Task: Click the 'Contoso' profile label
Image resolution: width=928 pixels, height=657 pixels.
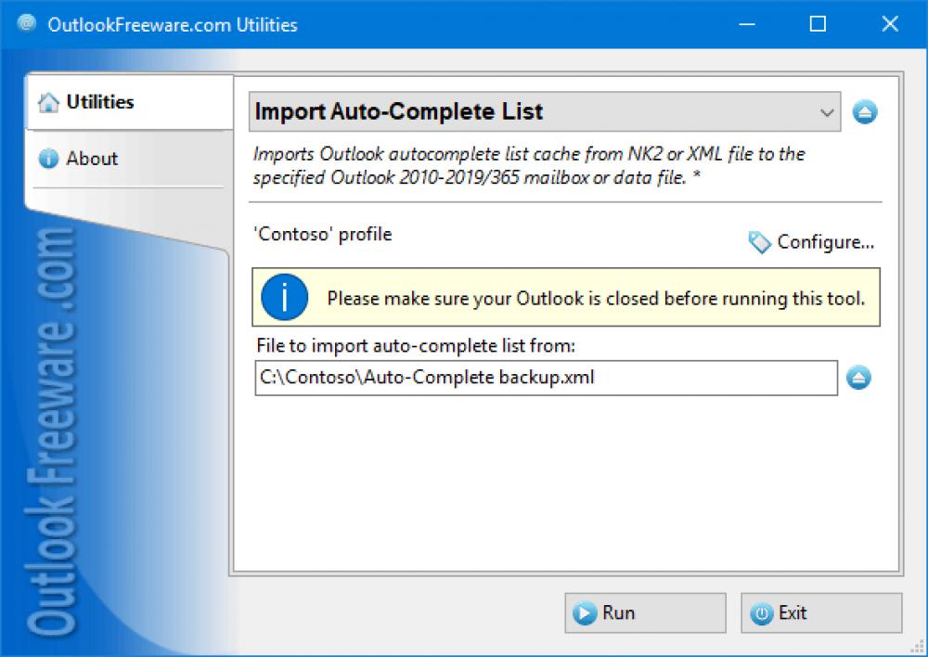Action: (322, 234)
